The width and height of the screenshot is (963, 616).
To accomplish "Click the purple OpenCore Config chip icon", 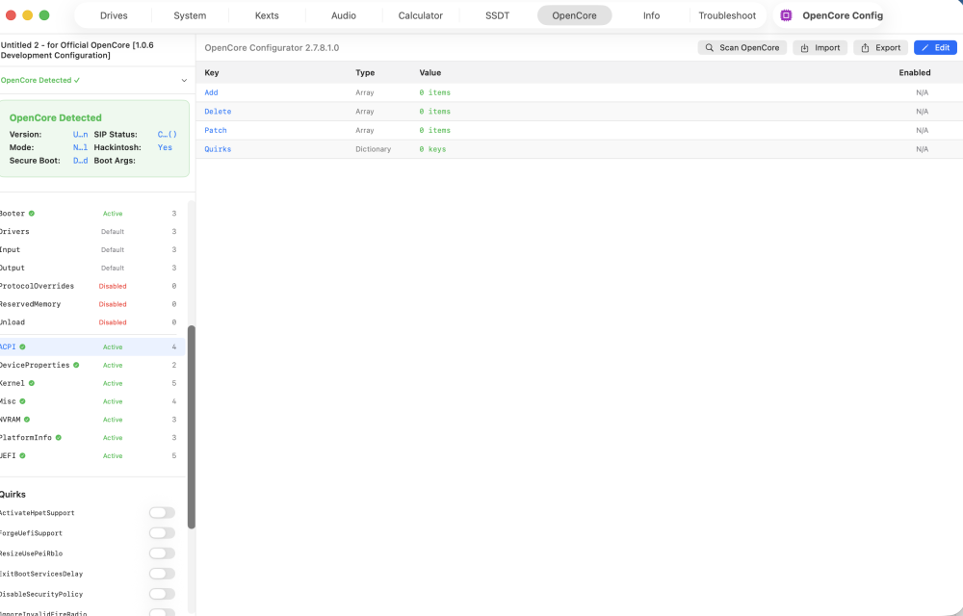I will (x=786, y=16).
